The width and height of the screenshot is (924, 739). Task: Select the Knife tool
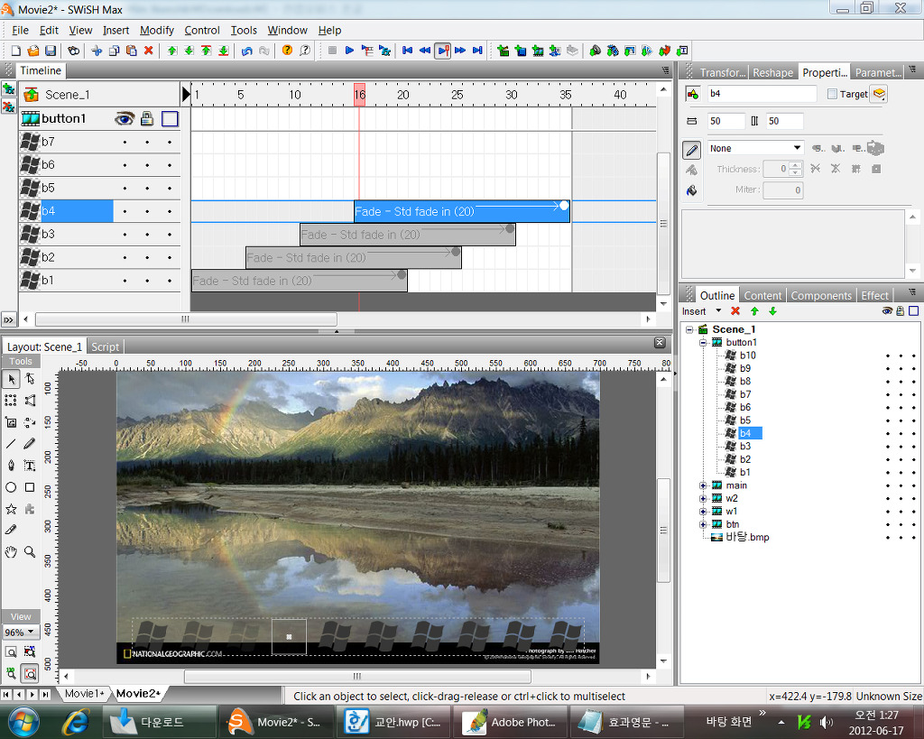[x=11, y=531]
